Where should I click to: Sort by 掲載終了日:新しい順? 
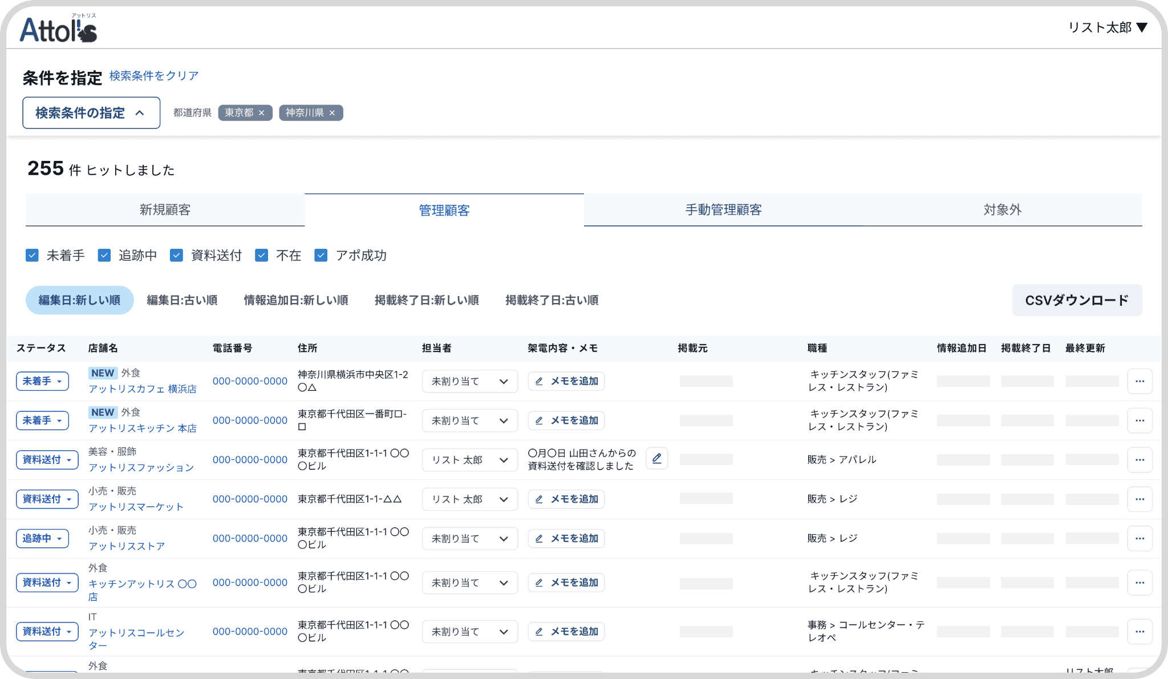[426, 300]
